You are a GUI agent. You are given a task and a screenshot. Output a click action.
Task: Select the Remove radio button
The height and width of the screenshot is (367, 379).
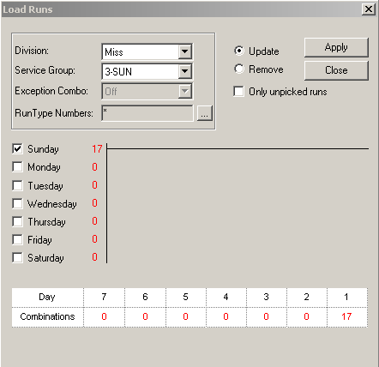(239, 69)
